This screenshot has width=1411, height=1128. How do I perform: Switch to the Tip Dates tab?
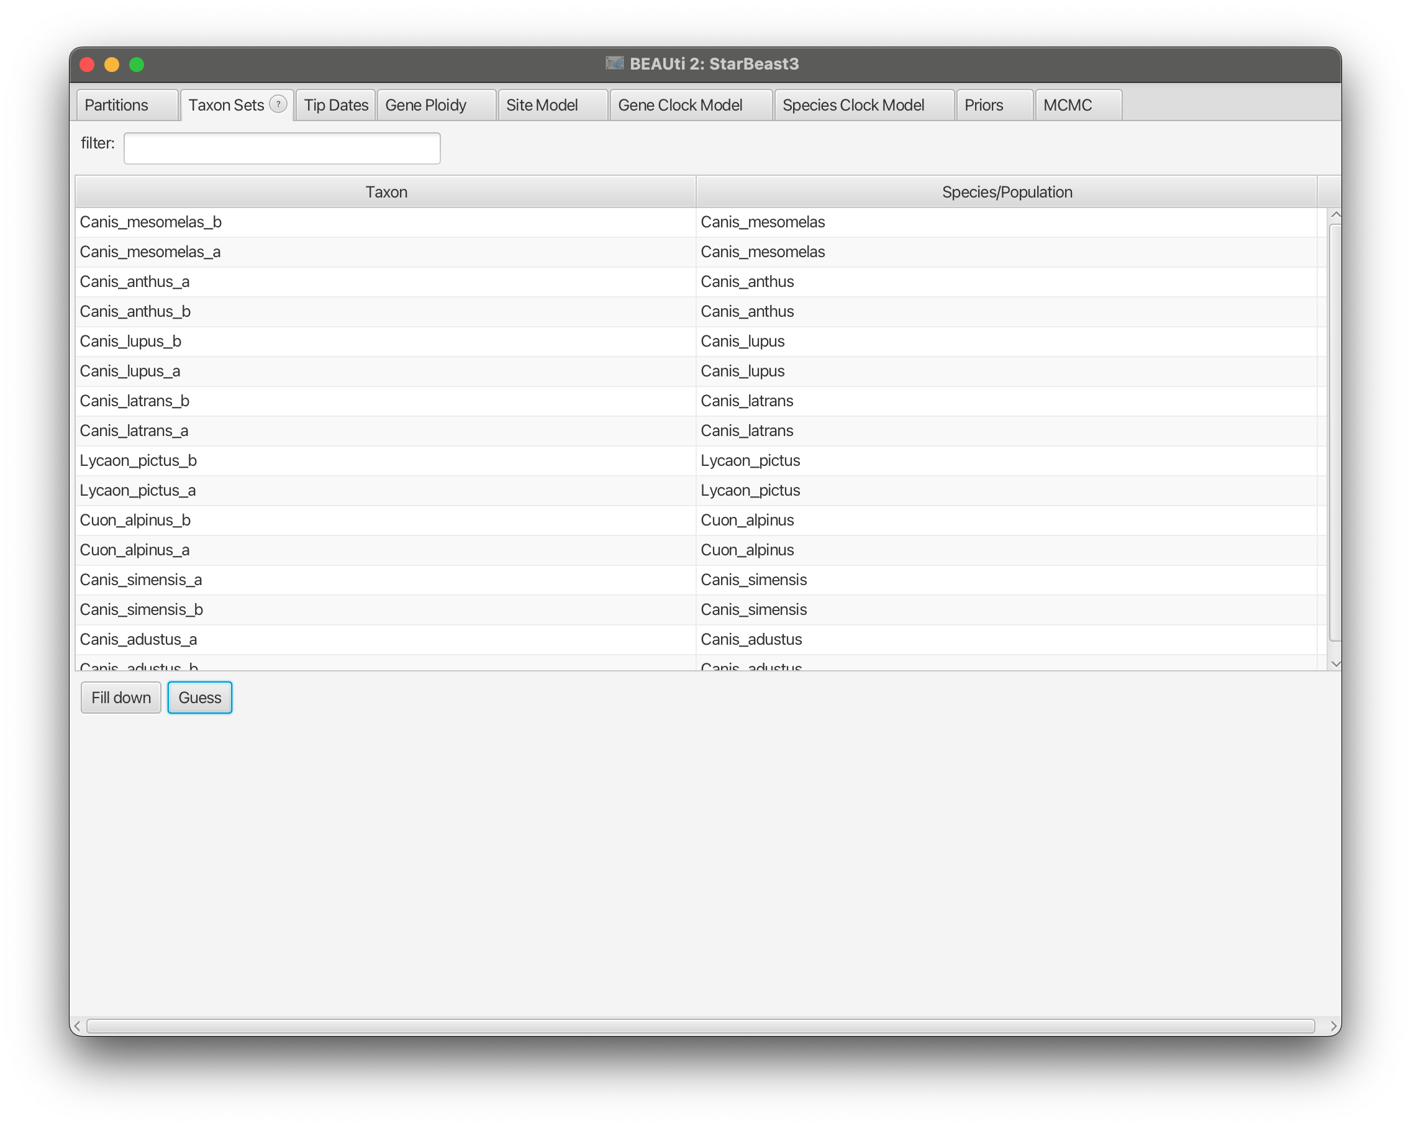click(336, 106)
